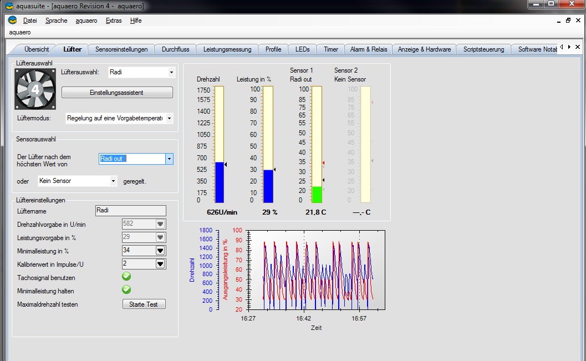
Task: Open the Extras menu
Action: tap(114, 21)
